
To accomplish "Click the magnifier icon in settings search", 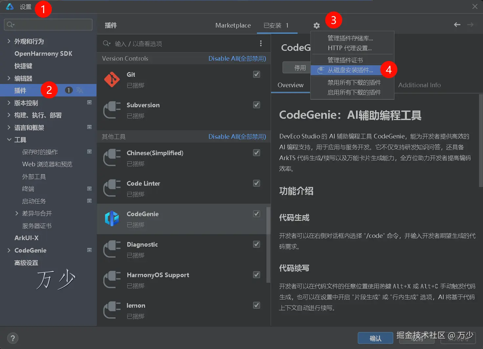I will [10, 25].
